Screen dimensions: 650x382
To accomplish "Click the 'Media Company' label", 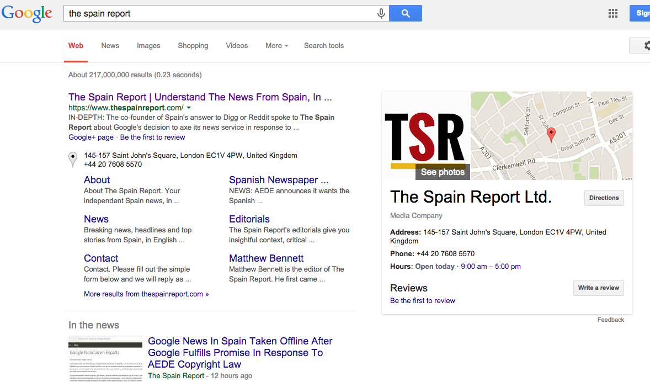I will tap(416, 216).
